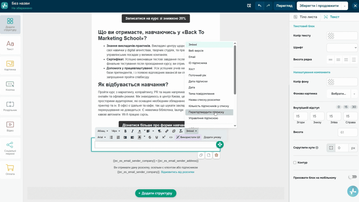Click the Згори padding input field

[300, 116]
